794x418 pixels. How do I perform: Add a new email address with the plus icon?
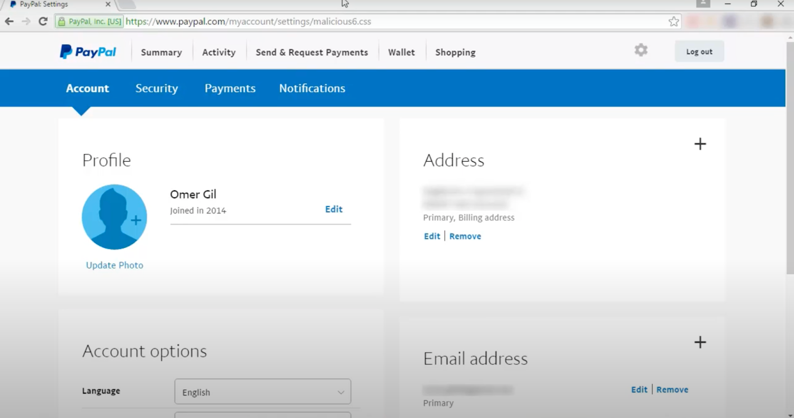pyautogui.click(x=700, y=342)
